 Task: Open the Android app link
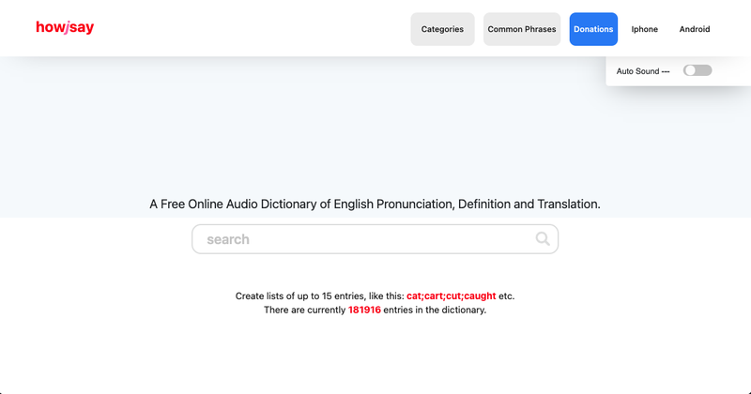point(695,29)
